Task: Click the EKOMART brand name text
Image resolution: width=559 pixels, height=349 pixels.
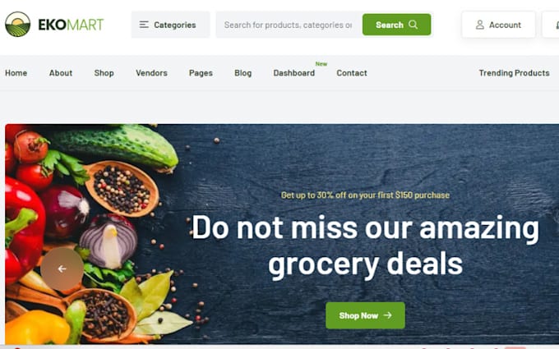Action: click(71, 25)
